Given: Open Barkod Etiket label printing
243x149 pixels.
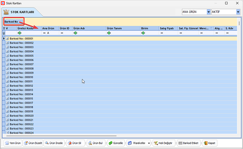Looking at the screenshot, I should click(188, 143).
